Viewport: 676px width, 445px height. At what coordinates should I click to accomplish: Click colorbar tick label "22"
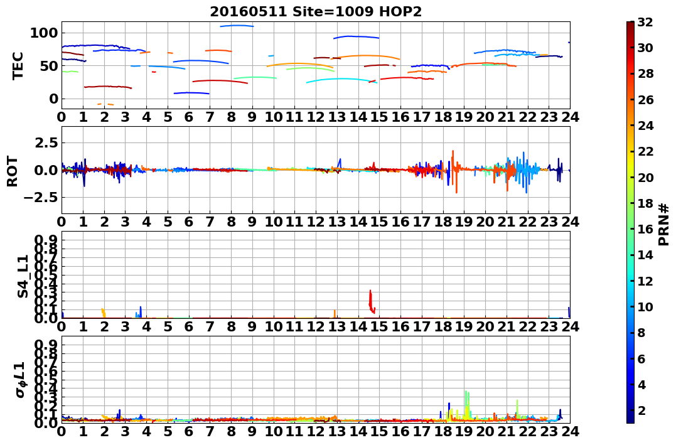(x=645, y=151)
